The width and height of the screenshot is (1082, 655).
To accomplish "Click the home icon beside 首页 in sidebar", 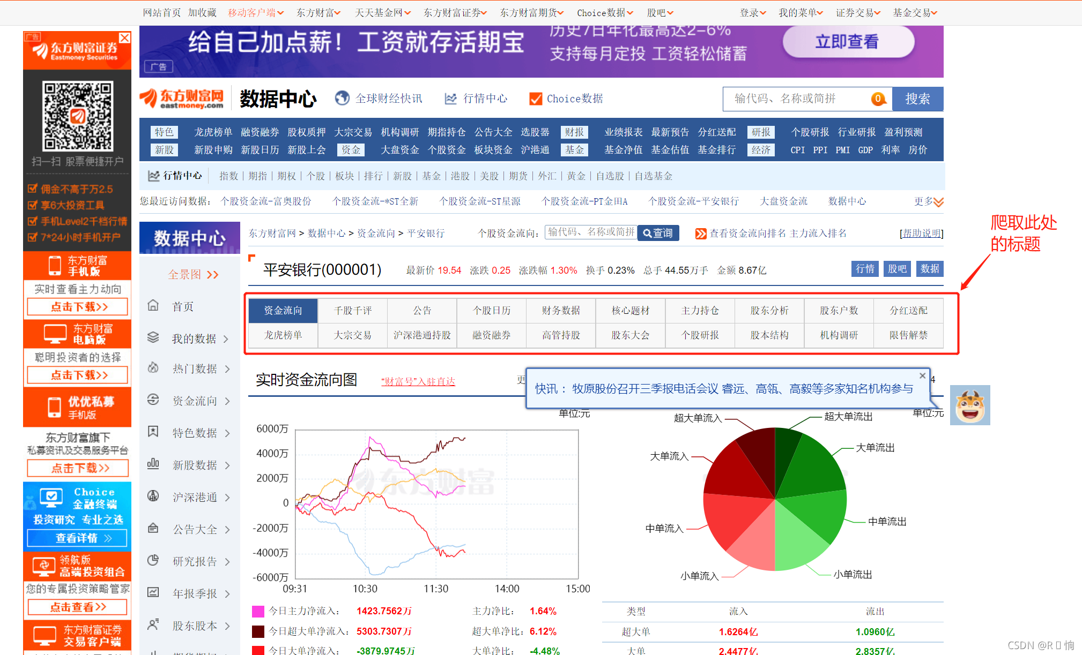I will [x=153, y=305].
